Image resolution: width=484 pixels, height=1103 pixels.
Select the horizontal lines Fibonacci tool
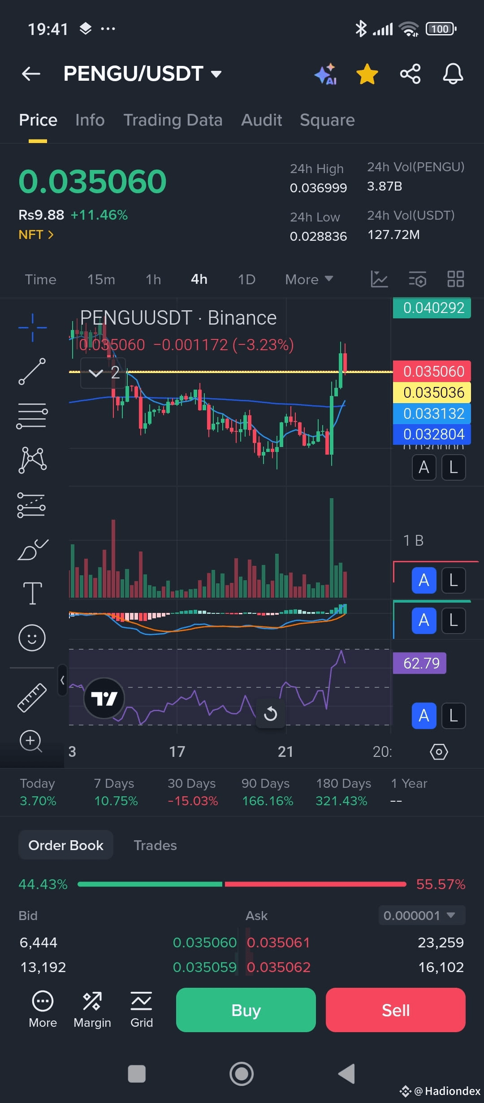pos(32,416)
